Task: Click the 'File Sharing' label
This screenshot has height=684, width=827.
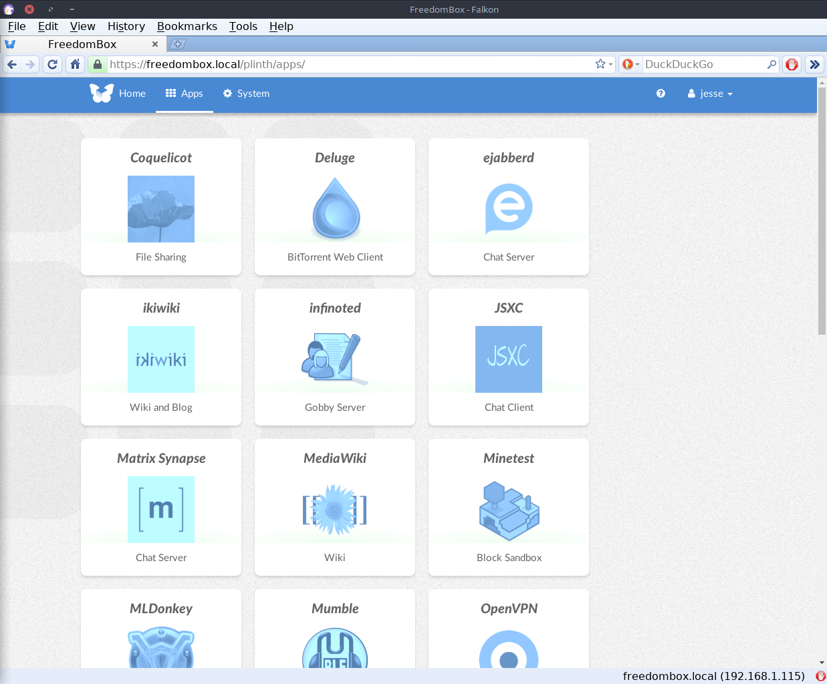Action: tap(161, 257)
